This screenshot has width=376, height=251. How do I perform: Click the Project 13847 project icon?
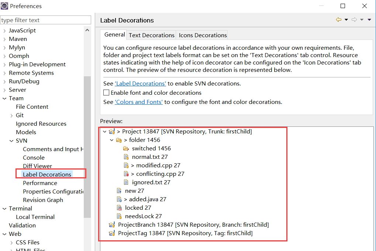(x=112, y=132)
